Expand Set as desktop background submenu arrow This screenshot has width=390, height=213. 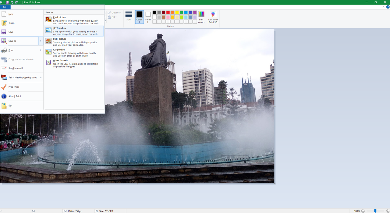click(41, 77)
